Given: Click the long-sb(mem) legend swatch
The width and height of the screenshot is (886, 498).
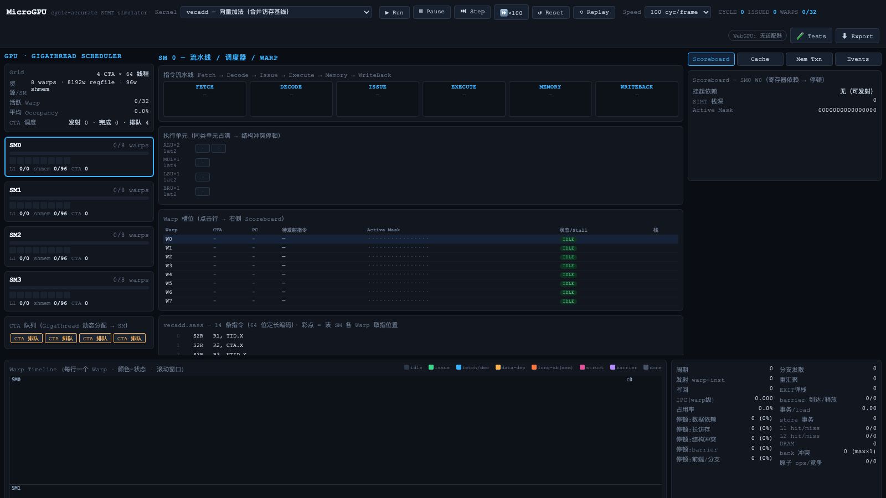Looking at the screenshot, I should [x=534, y=367].
